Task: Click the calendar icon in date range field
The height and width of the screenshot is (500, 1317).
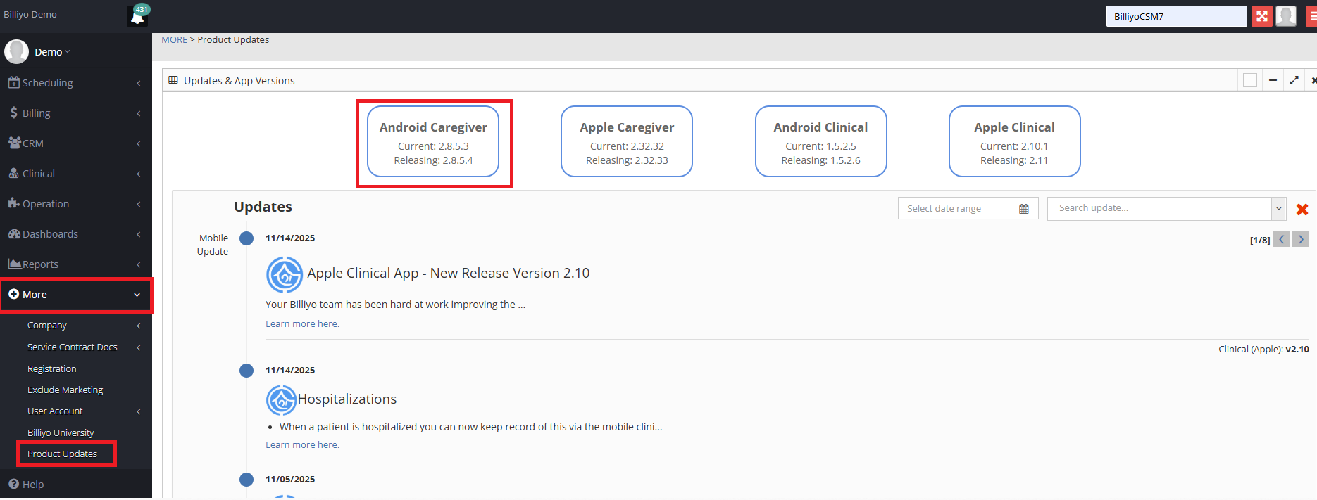Action: click(1023, 209)
